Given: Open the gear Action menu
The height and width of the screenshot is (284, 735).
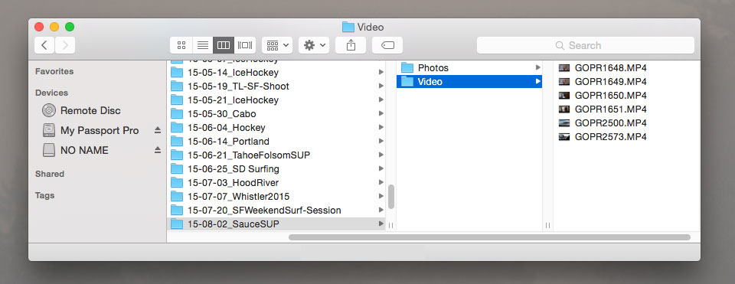Looking at the screenshot, I should 314,45.
